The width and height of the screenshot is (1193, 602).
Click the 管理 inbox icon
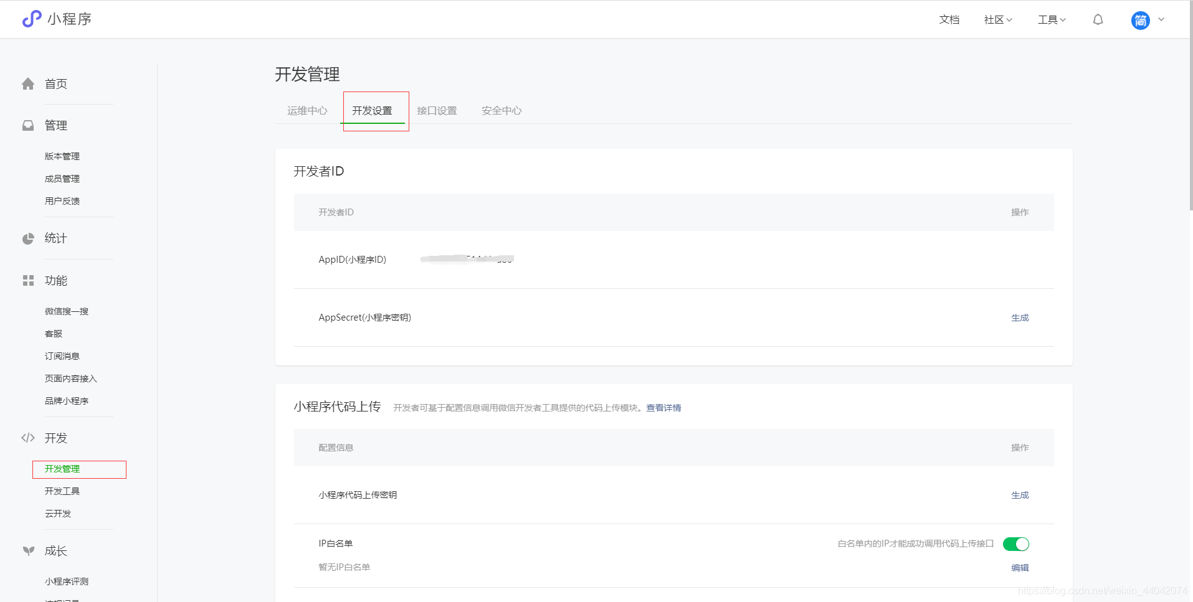click(28, 126)
